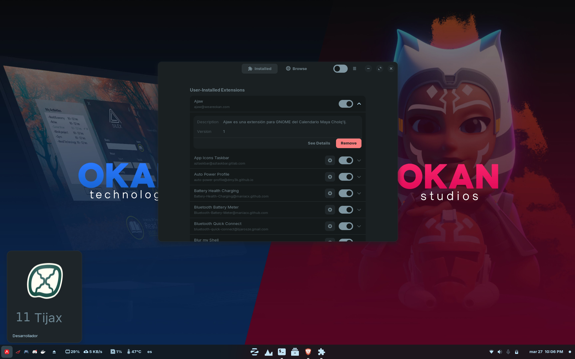
Task: Toggle the Battery Health Charging extension
Action: tap(346, 193)
